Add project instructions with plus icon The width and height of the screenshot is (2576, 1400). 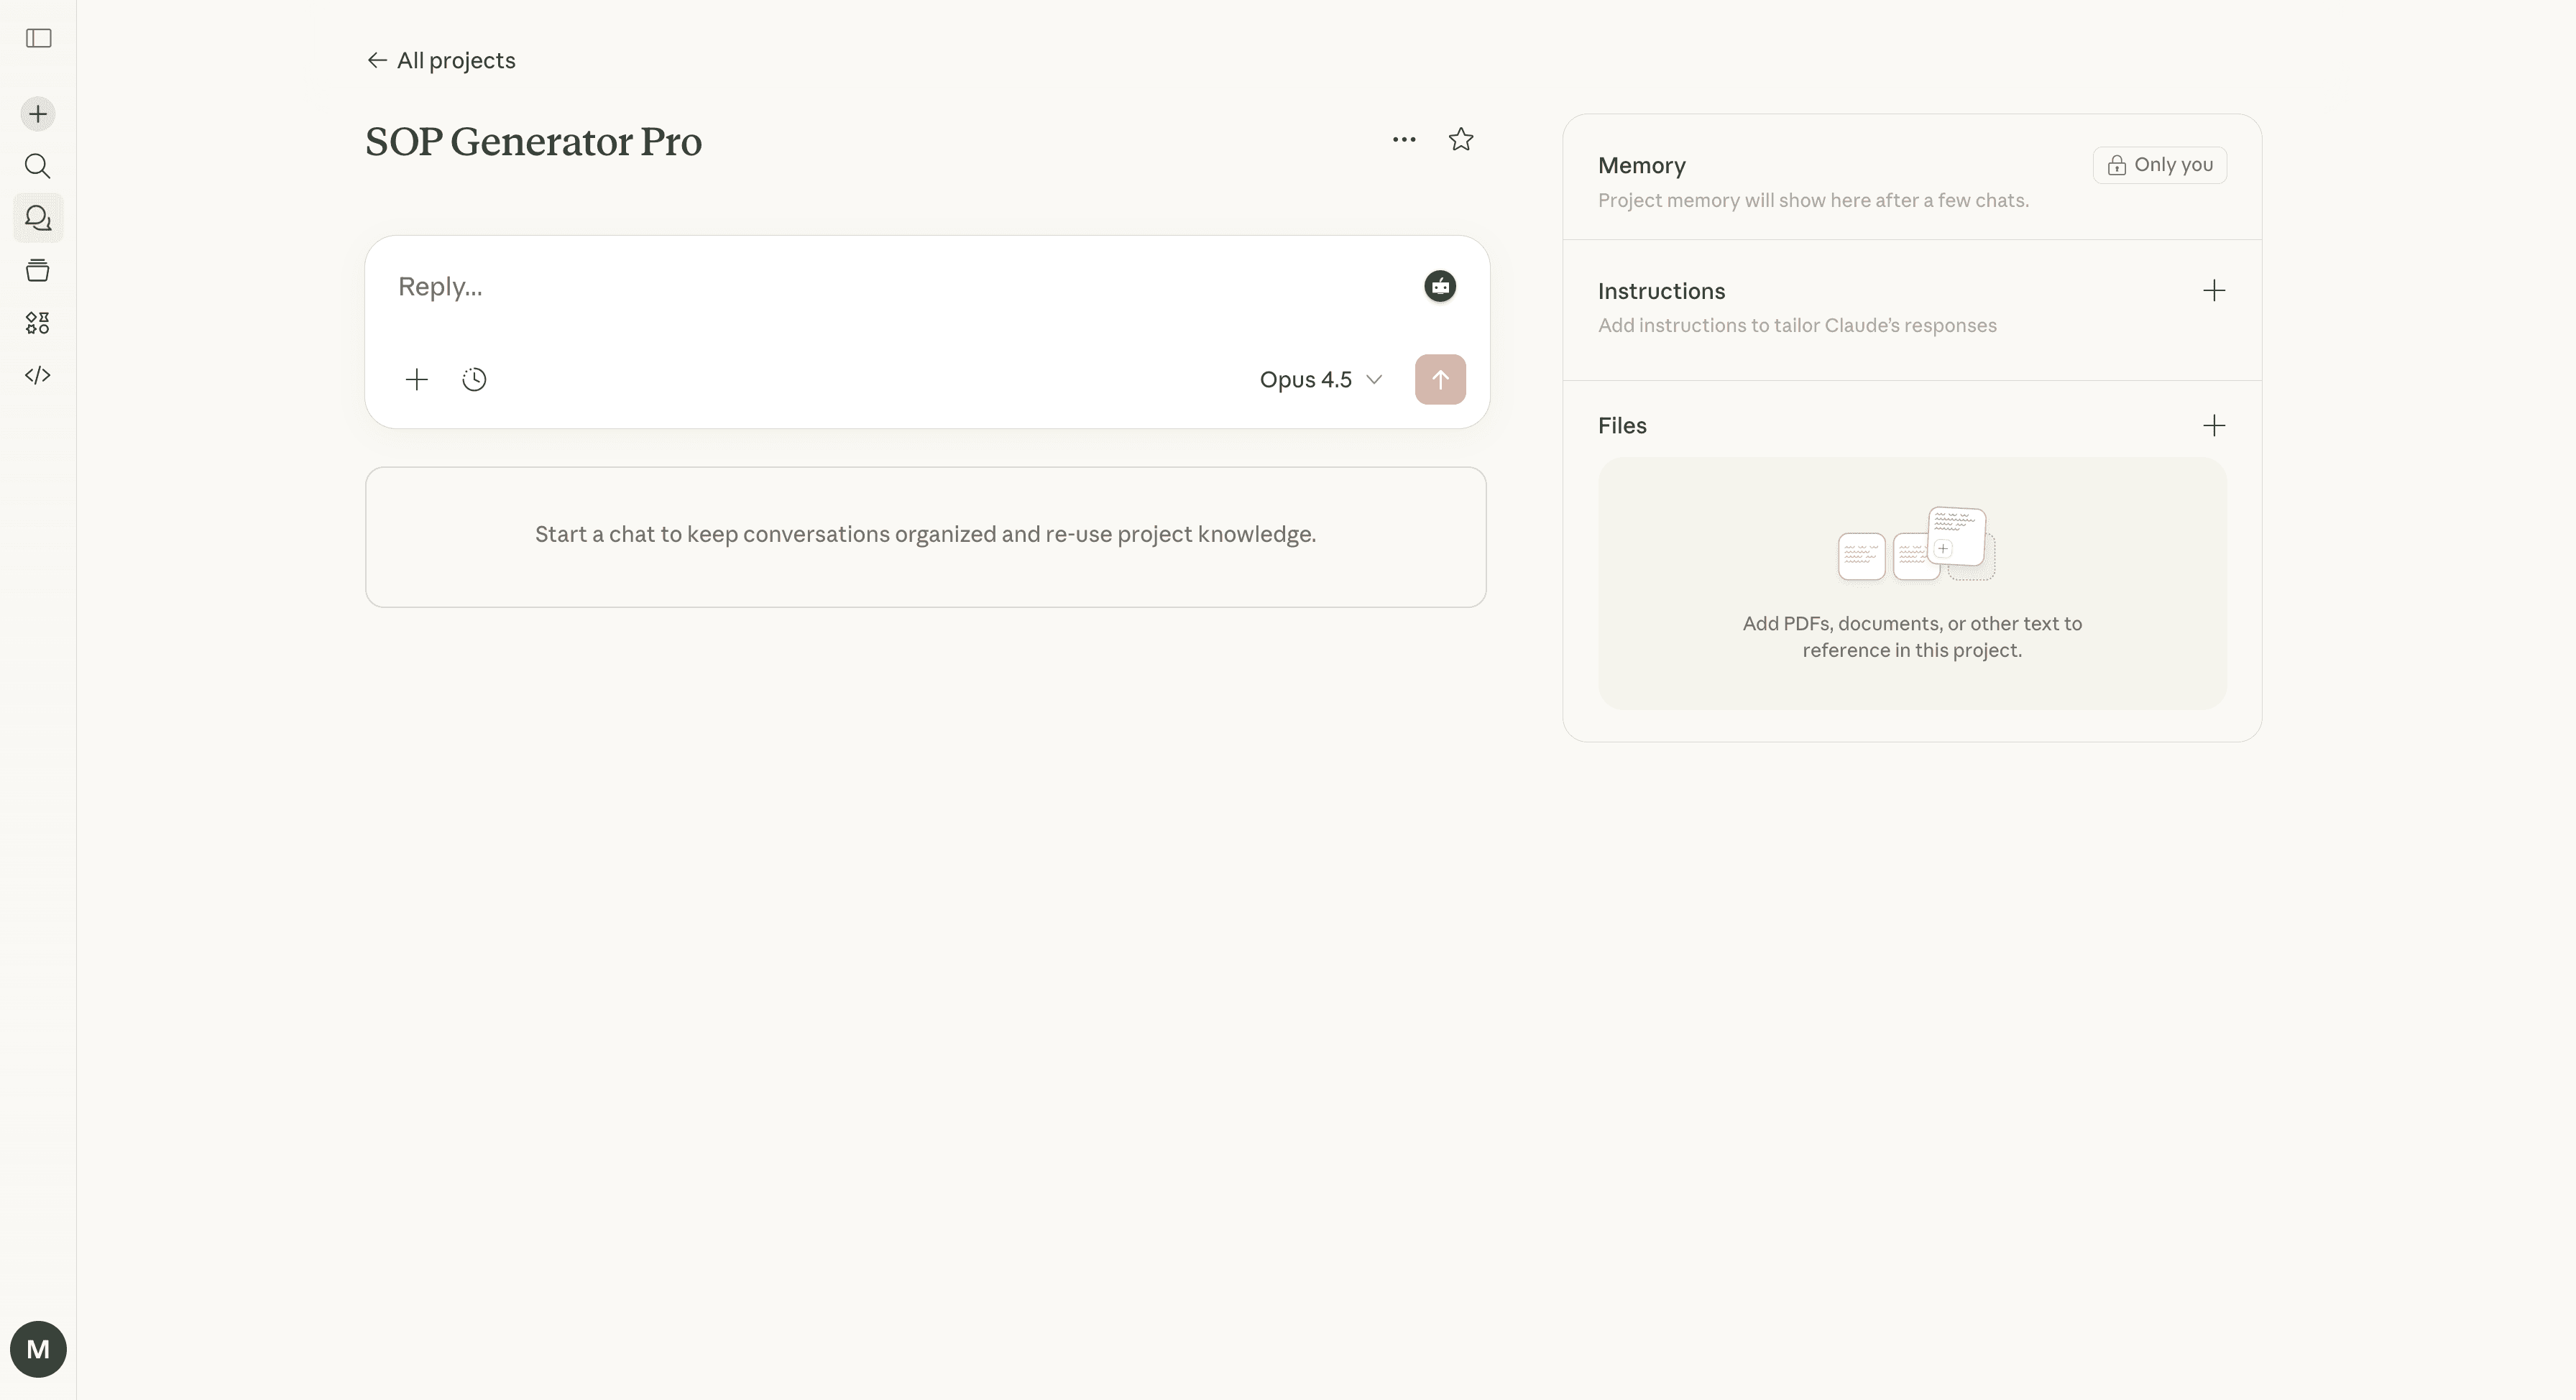tap(2214, 291)
